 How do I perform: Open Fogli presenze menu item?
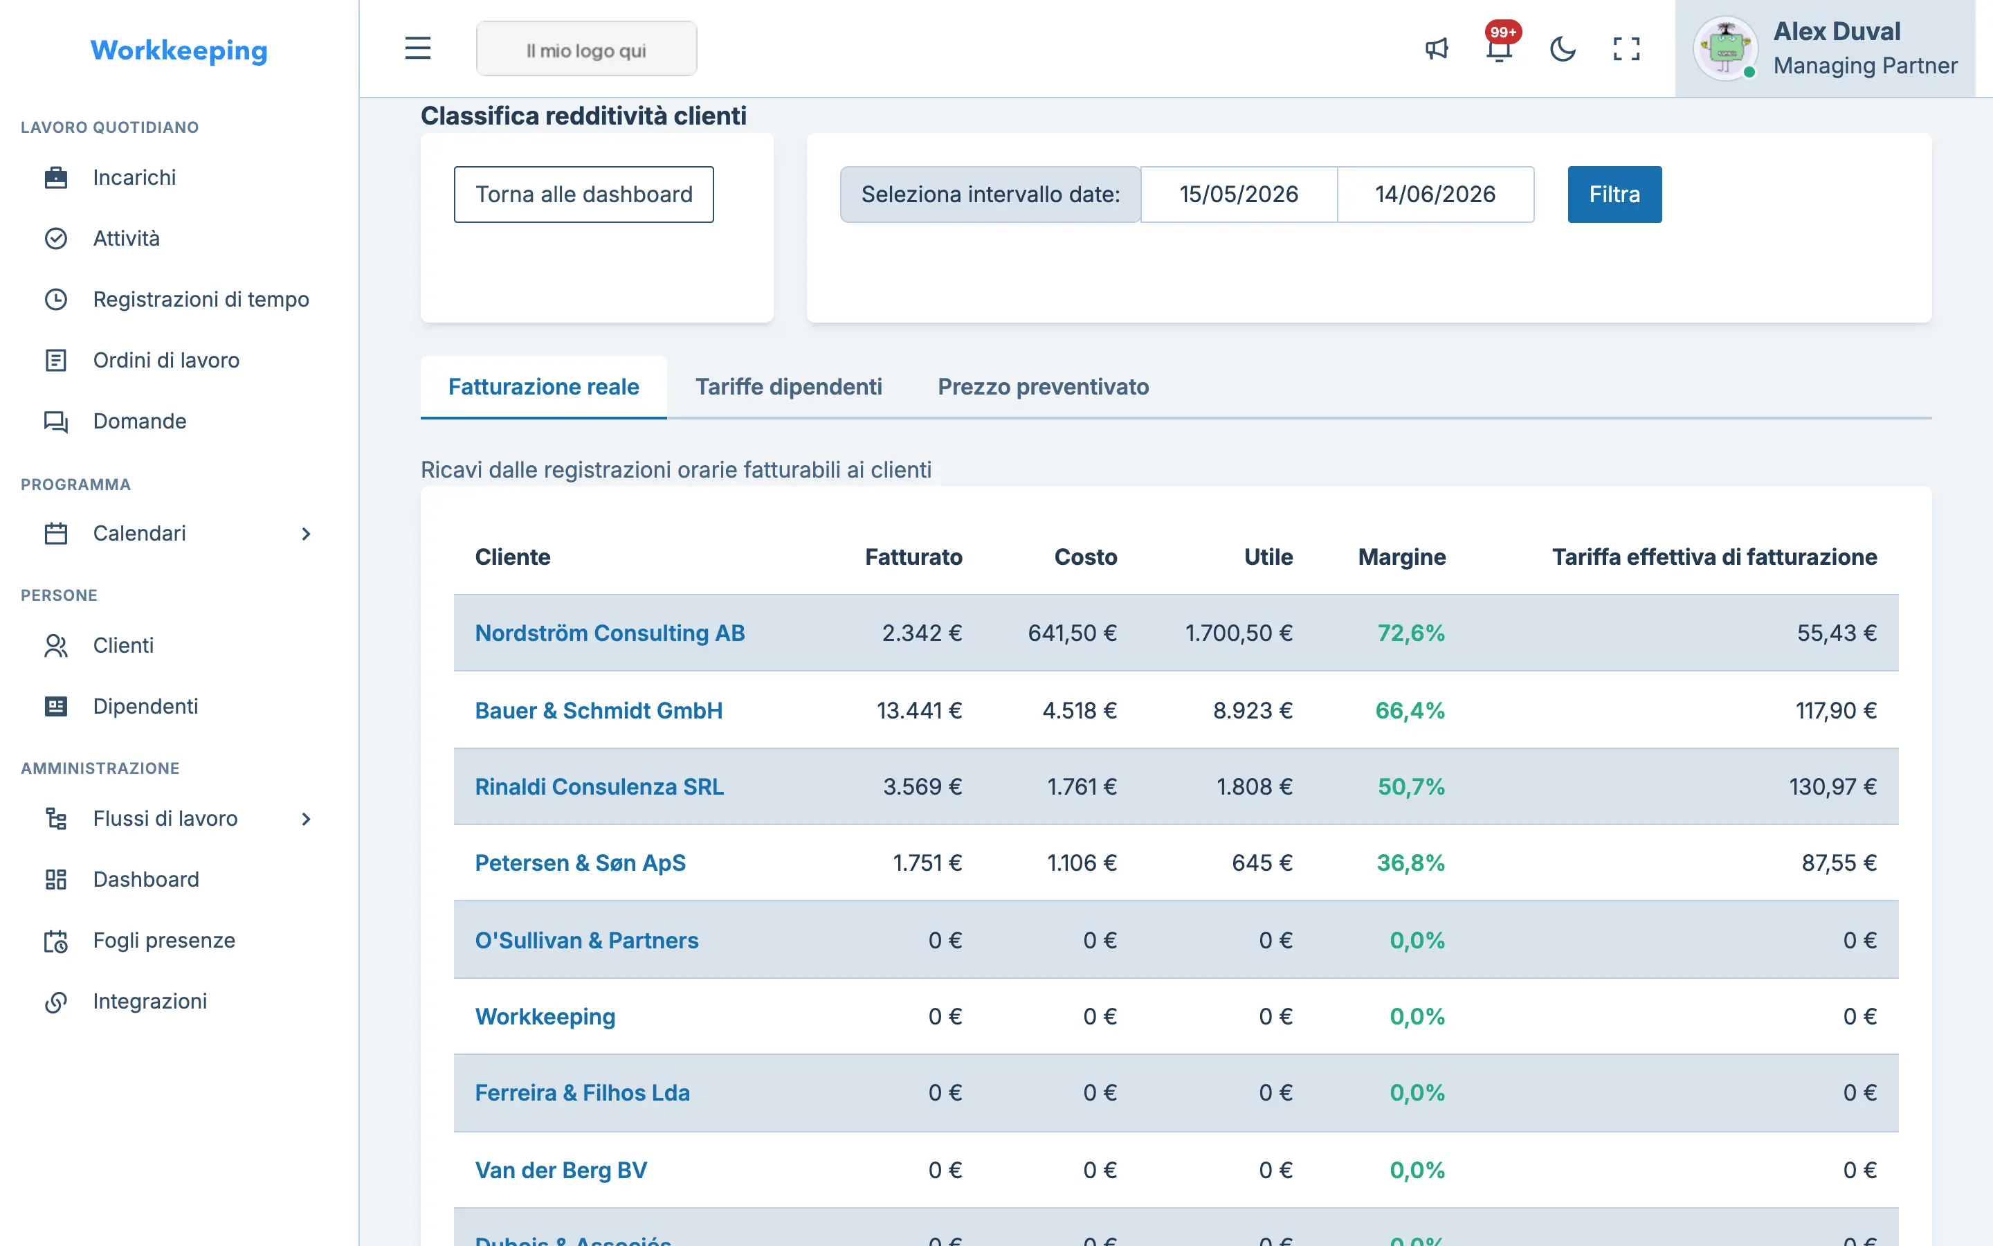[164, 940]
